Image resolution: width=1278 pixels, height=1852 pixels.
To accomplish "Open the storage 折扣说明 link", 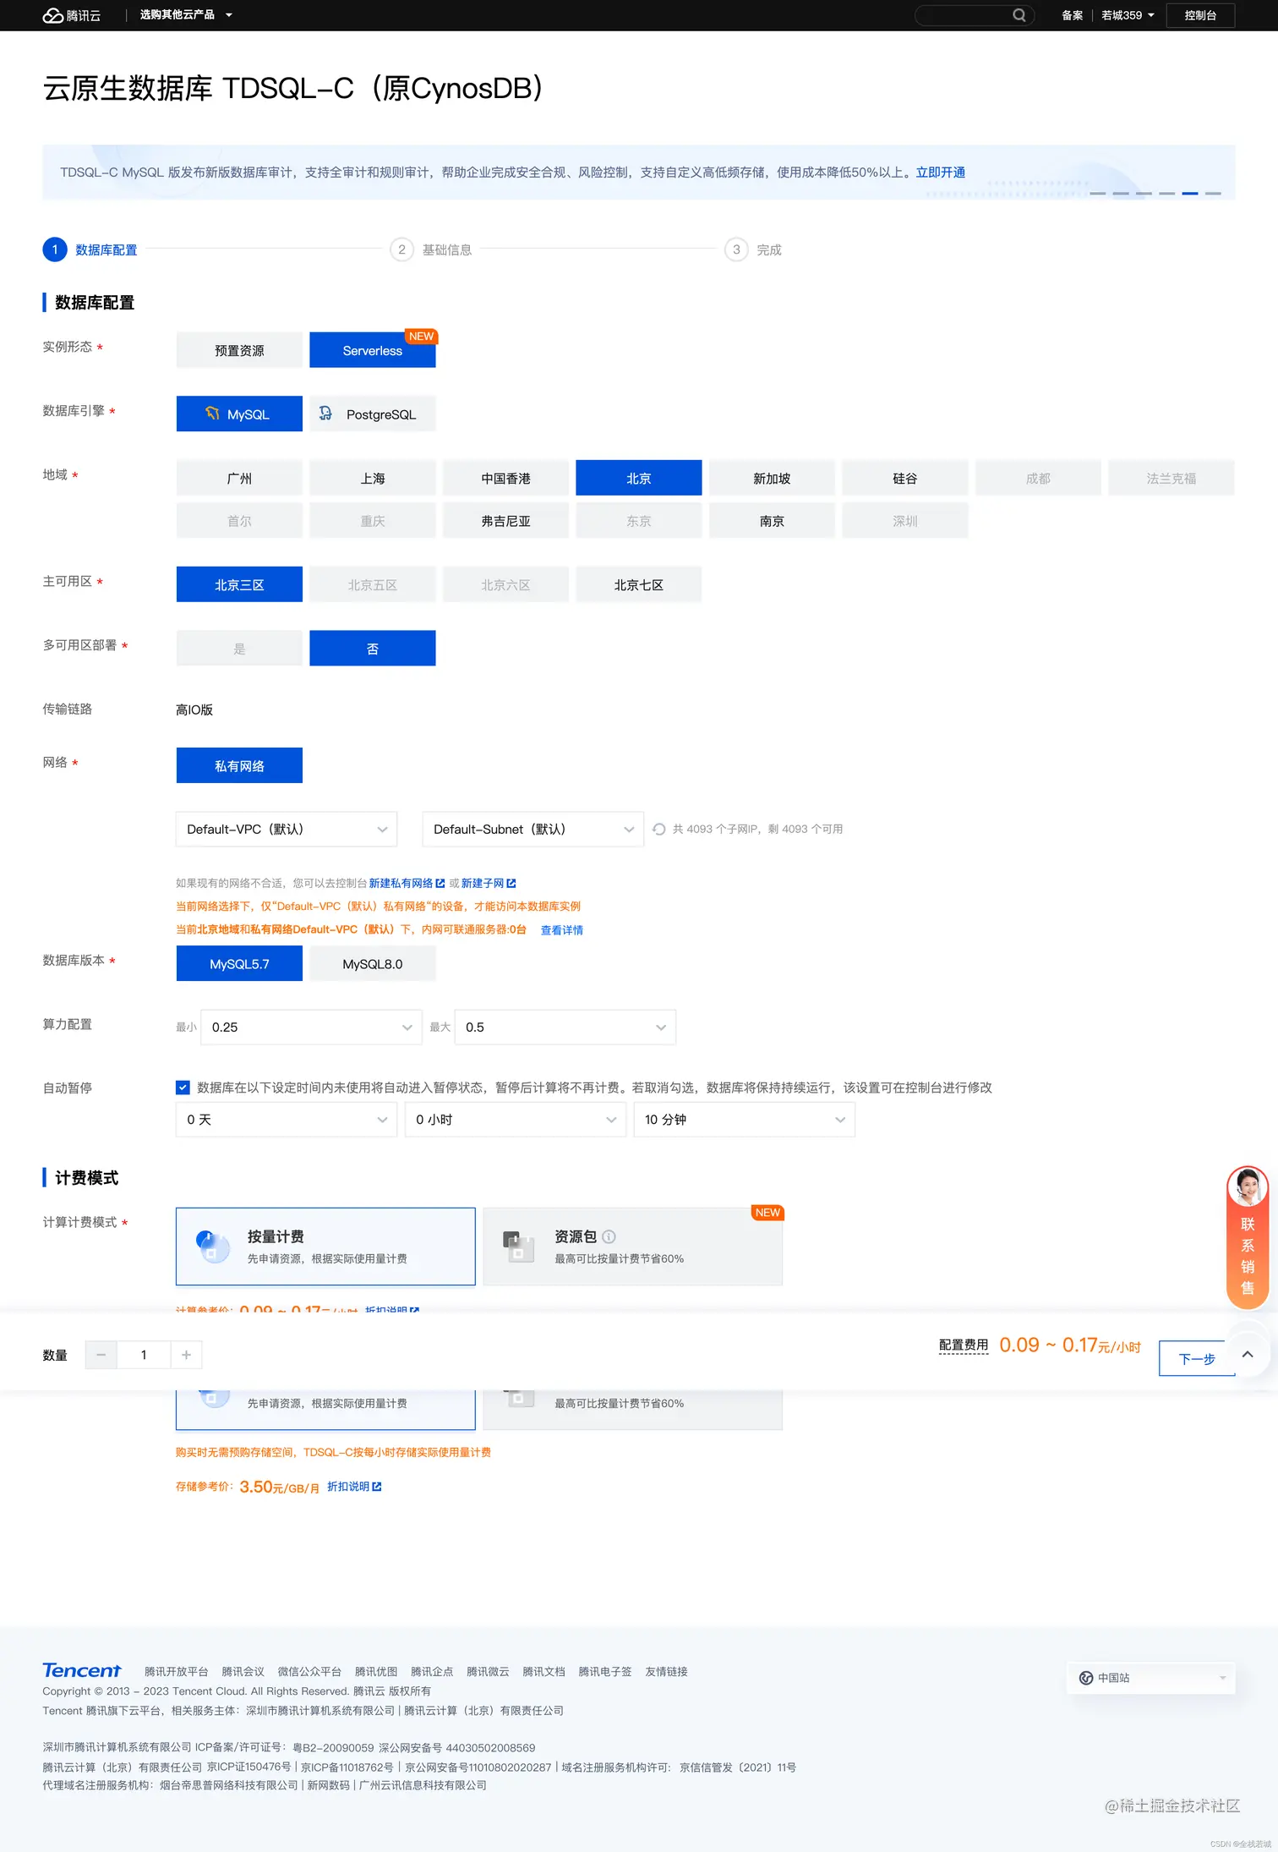I will (354, 1487).
